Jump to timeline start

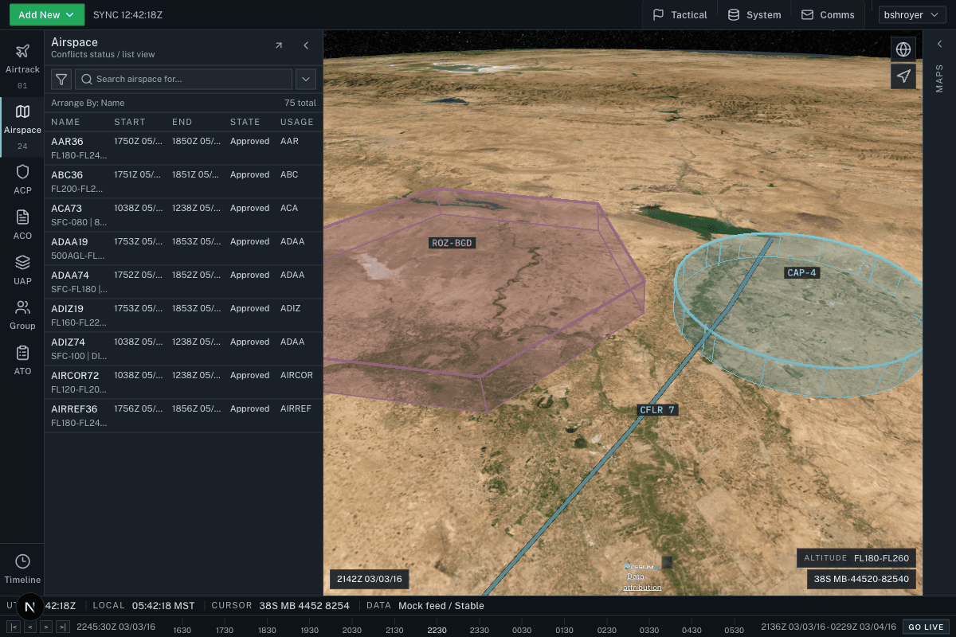click(x=14, y=627)
